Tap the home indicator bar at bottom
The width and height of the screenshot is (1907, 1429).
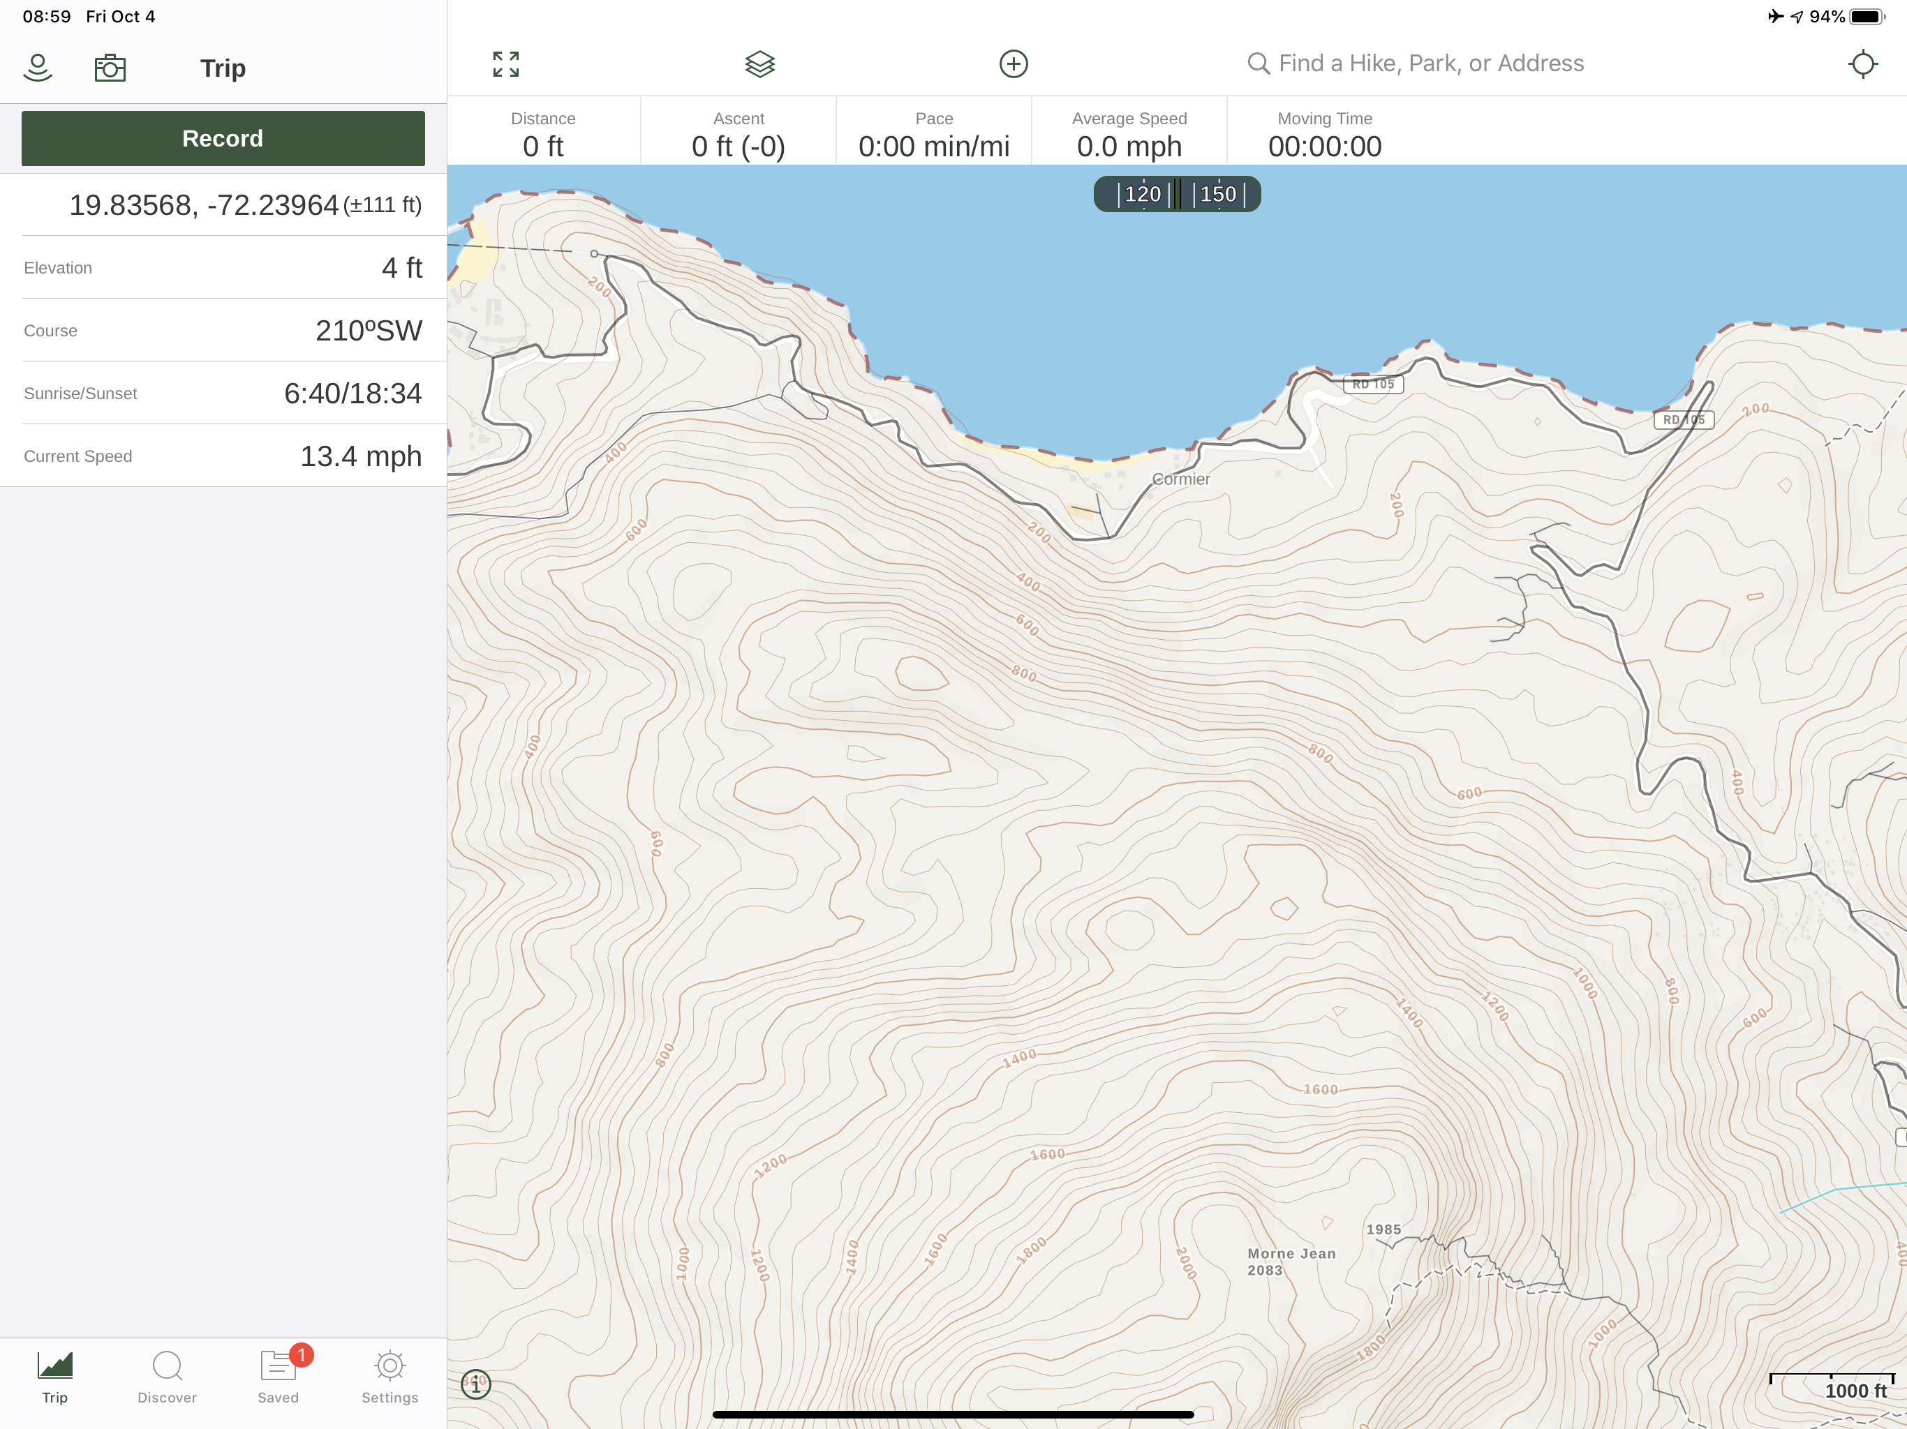[x=953, y=1414]
